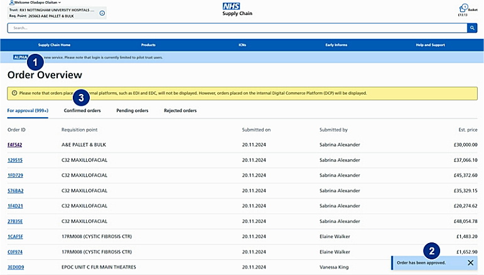
Task: Click the yellow notice info icon
Action: [x=14, y=93]
